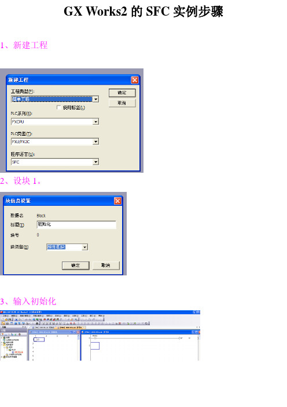Image resolution: width=287 pixels, height=407 pixels.
Task: Click the heading '1、新建工程'
Action: point(24,45)
